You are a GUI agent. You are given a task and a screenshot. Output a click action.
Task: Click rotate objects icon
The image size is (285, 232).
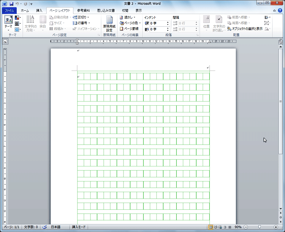pyautogui.click(x=268, y=29)
